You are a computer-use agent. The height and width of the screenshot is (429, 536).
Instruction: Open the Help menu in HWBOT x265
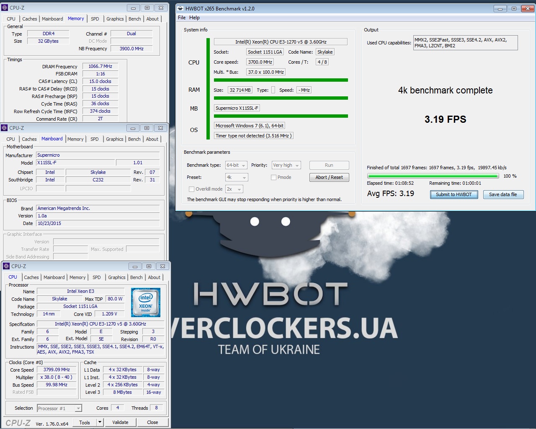[194, 18]
